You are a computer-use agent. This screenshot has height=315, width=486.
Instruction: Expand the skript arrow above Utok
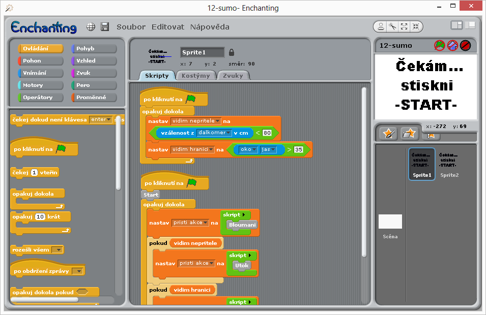point(250,255)
